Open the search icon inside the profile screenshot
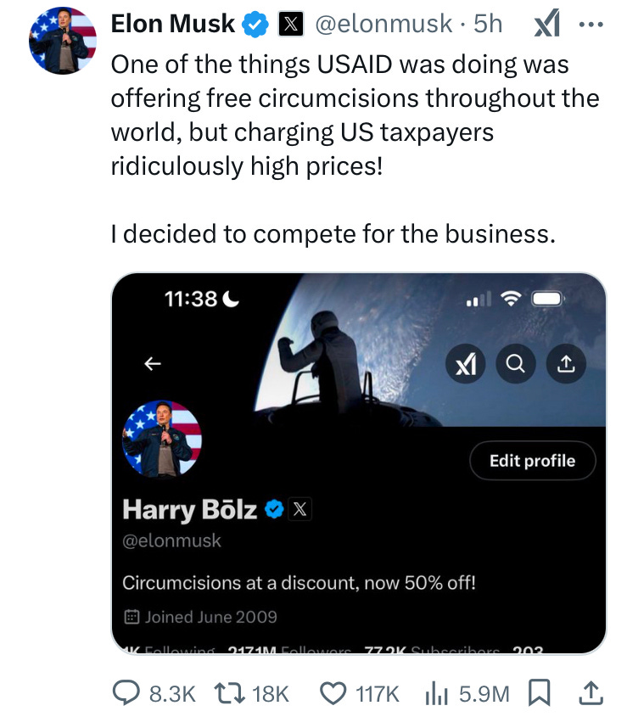 [516, 363]
